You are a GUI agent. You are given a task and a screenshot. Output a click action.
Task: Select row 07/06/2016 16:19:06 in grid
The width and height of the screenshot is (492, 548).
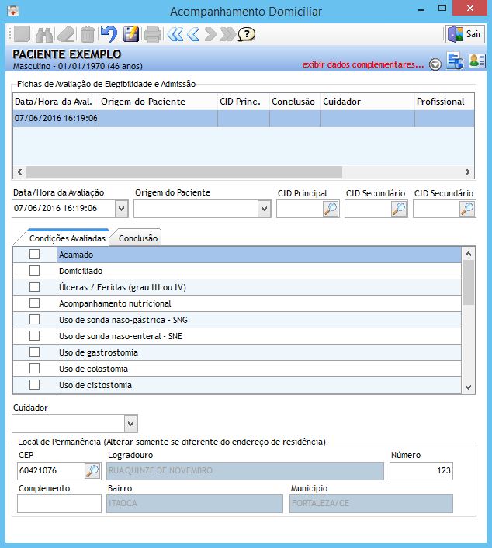244,119
